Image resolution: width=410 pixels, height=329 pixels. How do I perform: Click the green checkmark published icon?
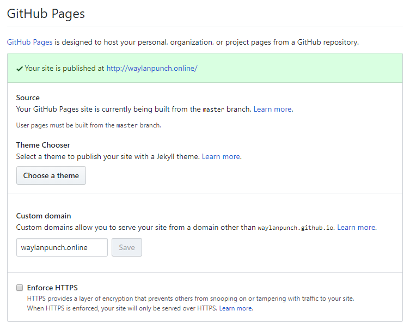pos(20,69)
